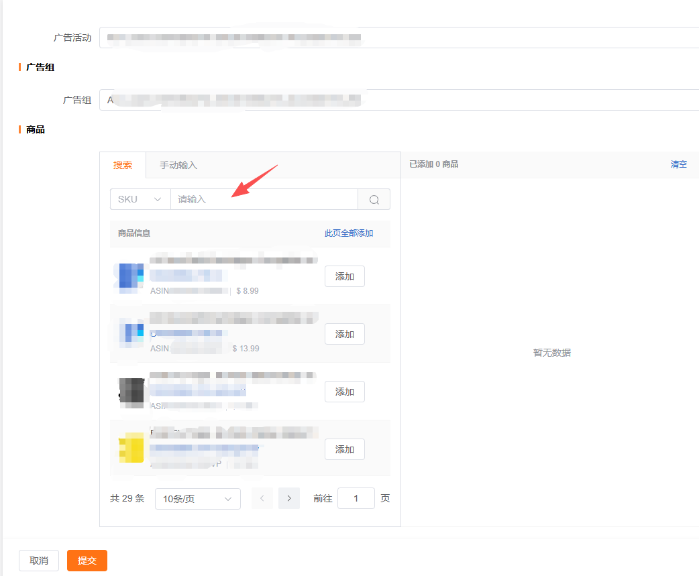Focus the 请输入 search input field
Image resolution: width=699 pixels, height=576 pixels.
(264, 199)
